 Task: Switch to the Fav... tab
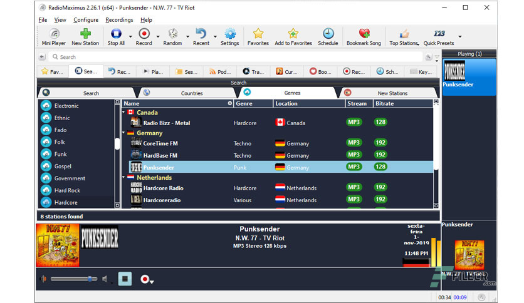pos(52,71)
